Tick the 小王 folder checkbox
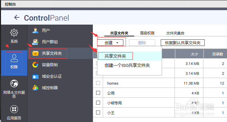The height and width of the screenshot is (122, 227). (x=98, y=112)
